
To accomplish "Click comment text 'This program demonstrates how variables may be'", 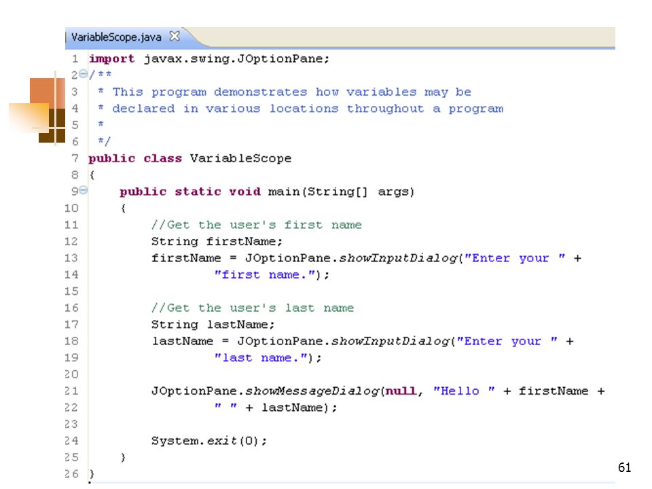I will coord(292,92).
